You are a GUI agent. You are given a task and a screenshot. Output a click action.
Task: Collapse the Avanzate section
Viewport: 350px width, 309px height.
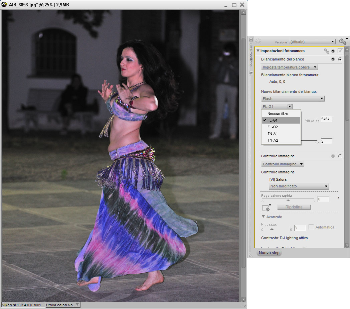pyautogui.click(x=264, y=216)
